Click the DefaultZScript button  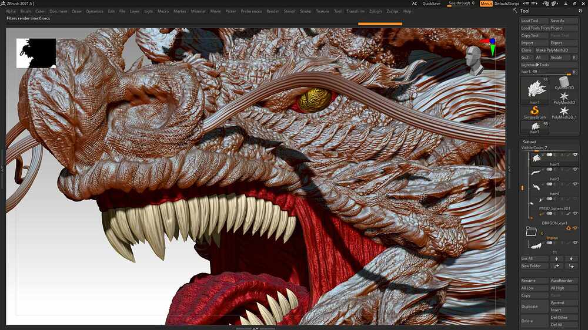click(x=507, y=4)
